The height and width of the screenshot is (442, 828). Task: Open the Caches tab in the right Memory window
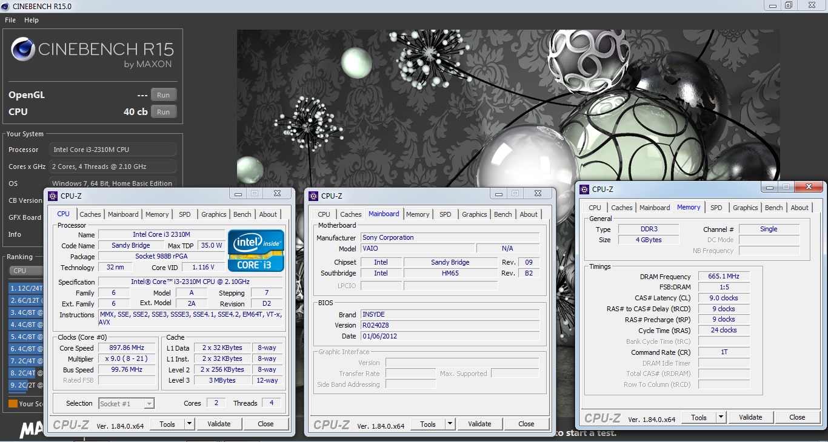coord(622,208)
